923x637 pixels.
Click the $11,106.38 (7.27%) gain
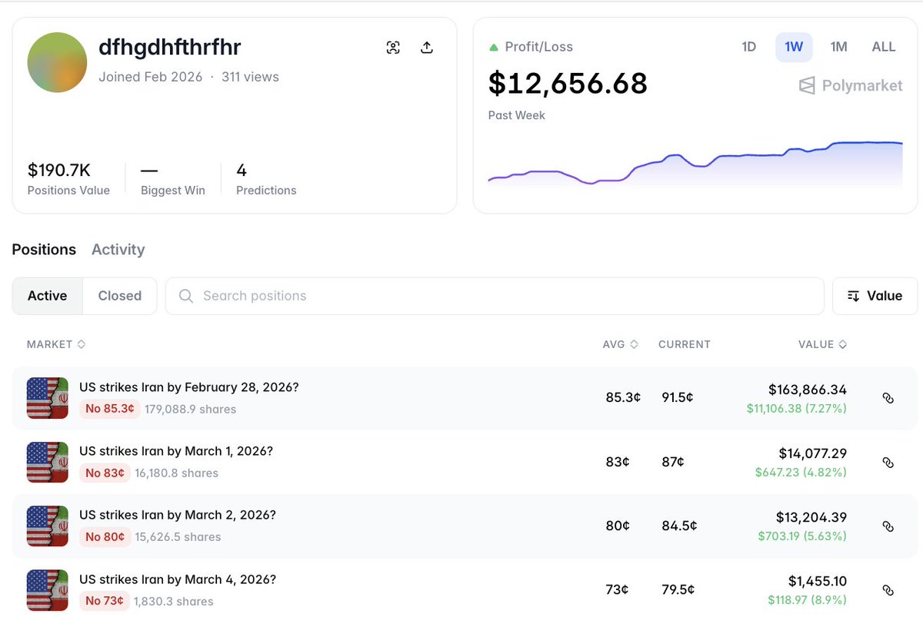797,409
